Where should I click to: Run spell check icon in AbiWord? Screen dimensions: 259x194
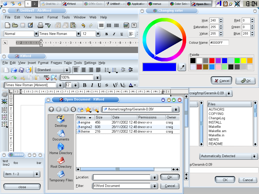click(48, 25)
